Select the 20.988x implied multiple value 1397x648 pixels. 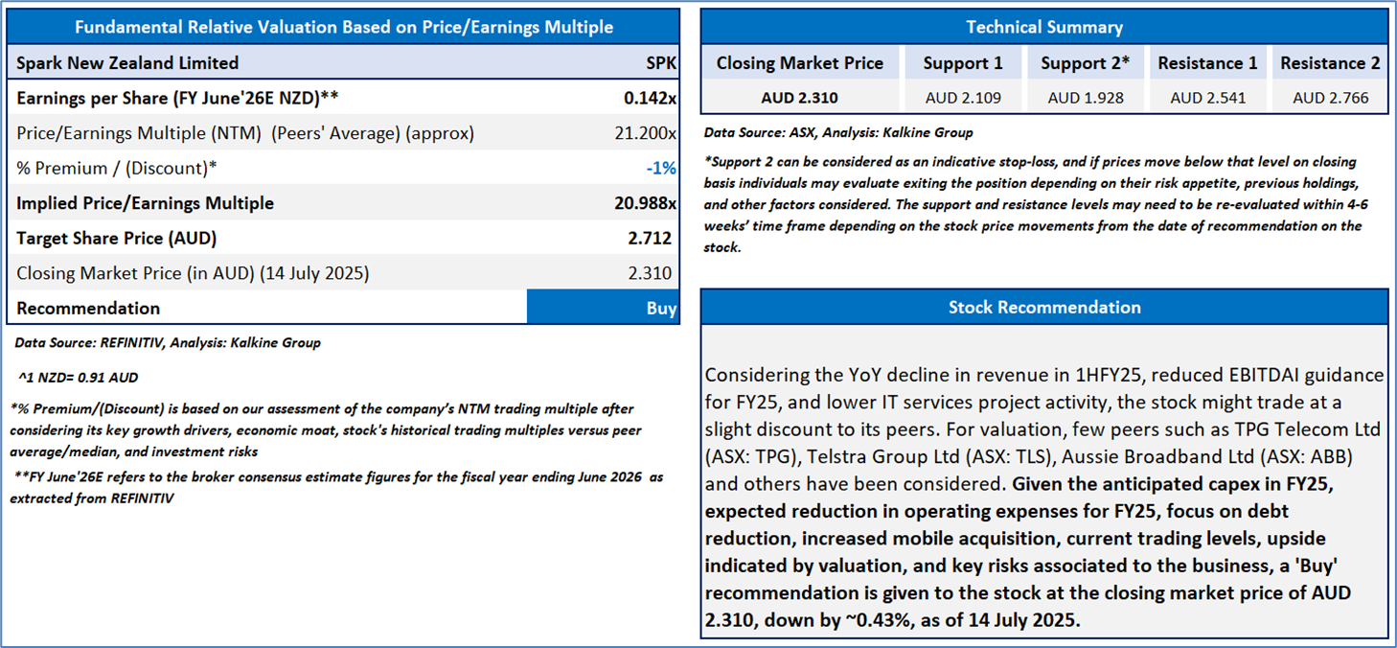tap(645, 203)
